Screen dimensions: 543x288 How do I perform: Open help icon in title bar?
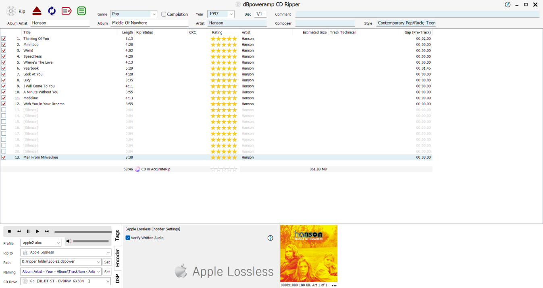click(508, 5)
